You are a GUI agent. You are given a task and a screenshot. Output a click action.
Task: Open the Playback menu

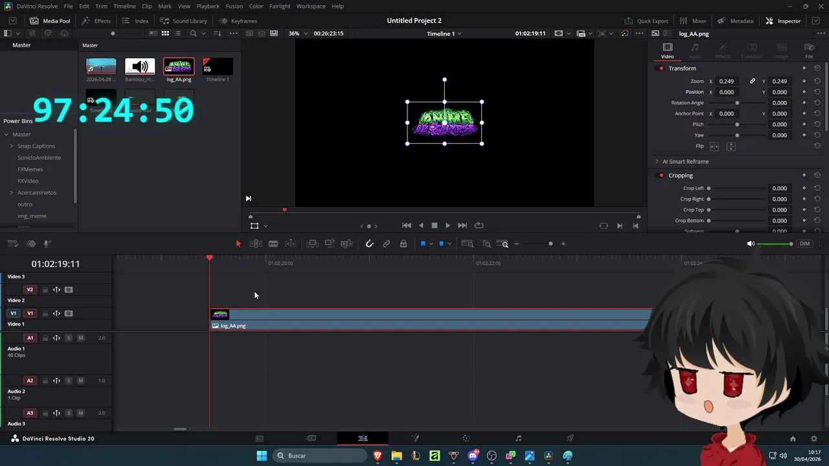(x=208, y=6)
